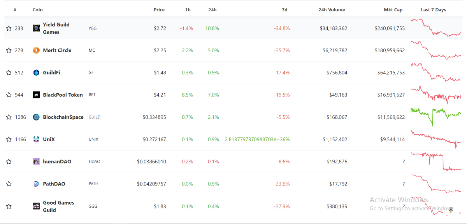Click the GuildFi blue hexagon icon
Screen dimensions: 467x224
coord(36,73)
